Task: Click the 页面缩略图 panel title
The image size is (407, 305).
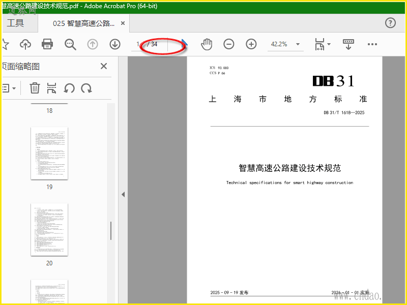Action: [21, 67]
